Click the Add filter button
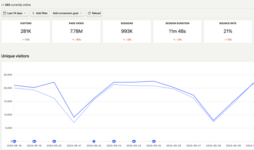The height and width of the screenshot is (150, 254). tap(40, 13)
